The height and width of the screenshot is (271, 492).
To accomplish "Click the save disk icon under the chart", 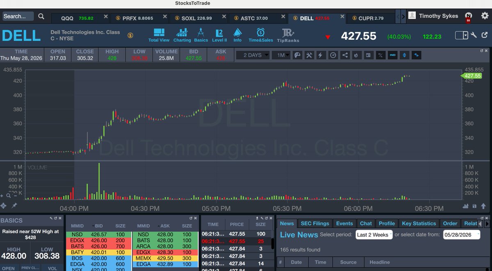I will [x=474, y=206].
